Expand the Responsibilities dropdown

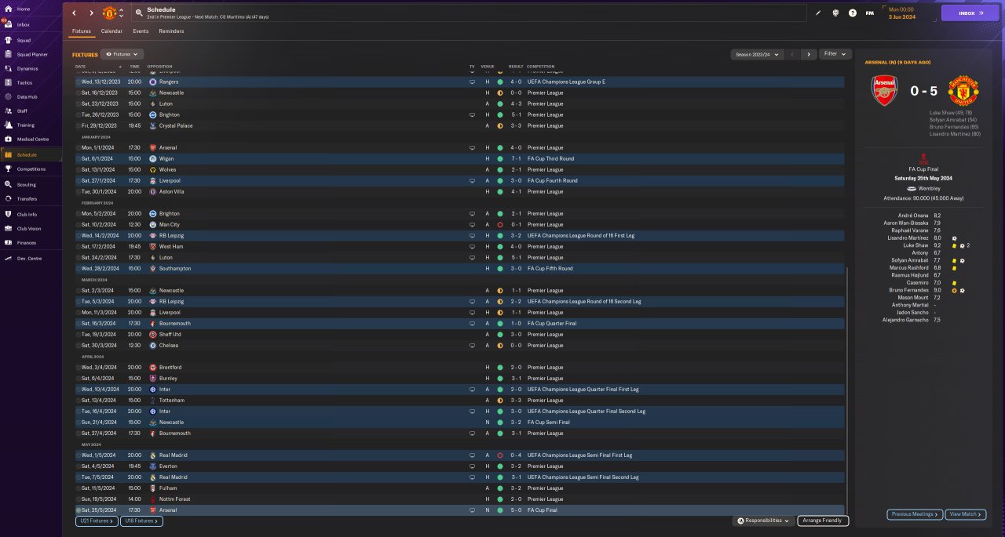(x=763, y=521)
